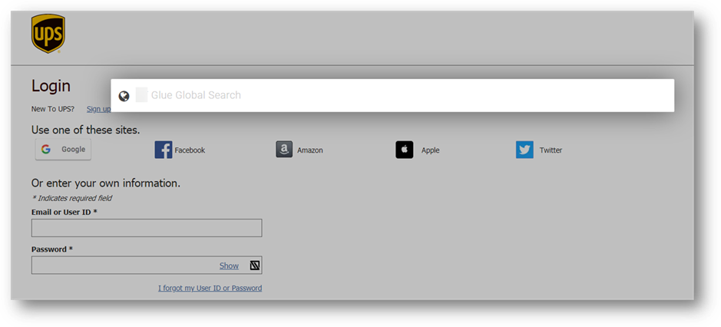Click the Login heading text
The image size is (721, 327).
click(x=51, y=86)
